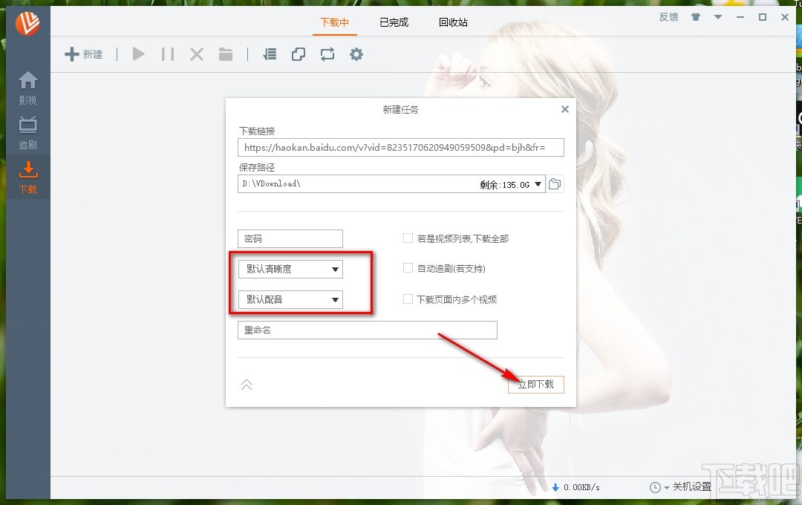Select the 下载 sidebar section
Screen dimensions: 802x505
tap(27, 177)
